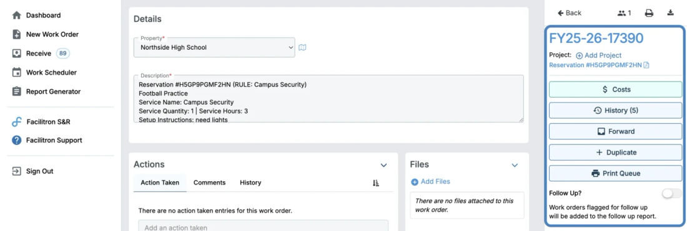Click the Facilitron Support help icon
This screenshot has width=687, height=231.
click(x=17, y=140)
